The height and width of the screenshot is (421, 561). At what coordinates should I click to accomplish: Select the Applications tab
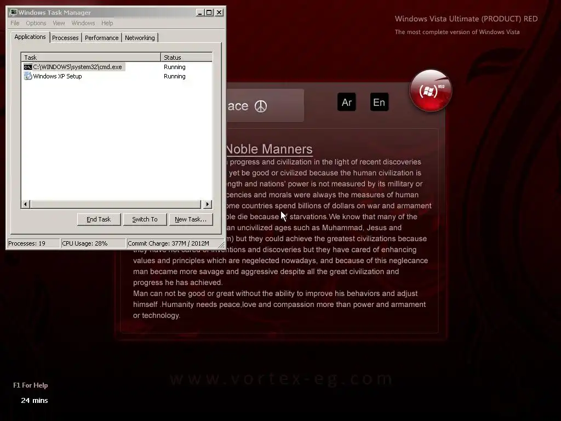[30, 37]
